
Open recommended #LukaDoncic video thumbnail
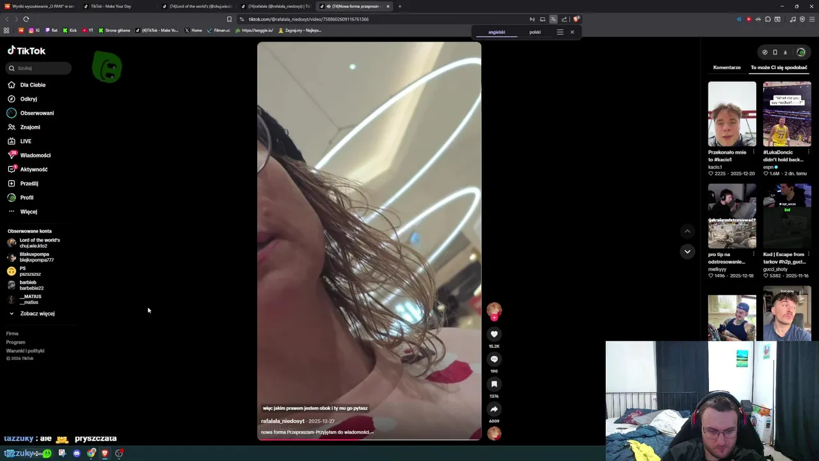click(787, 114)
